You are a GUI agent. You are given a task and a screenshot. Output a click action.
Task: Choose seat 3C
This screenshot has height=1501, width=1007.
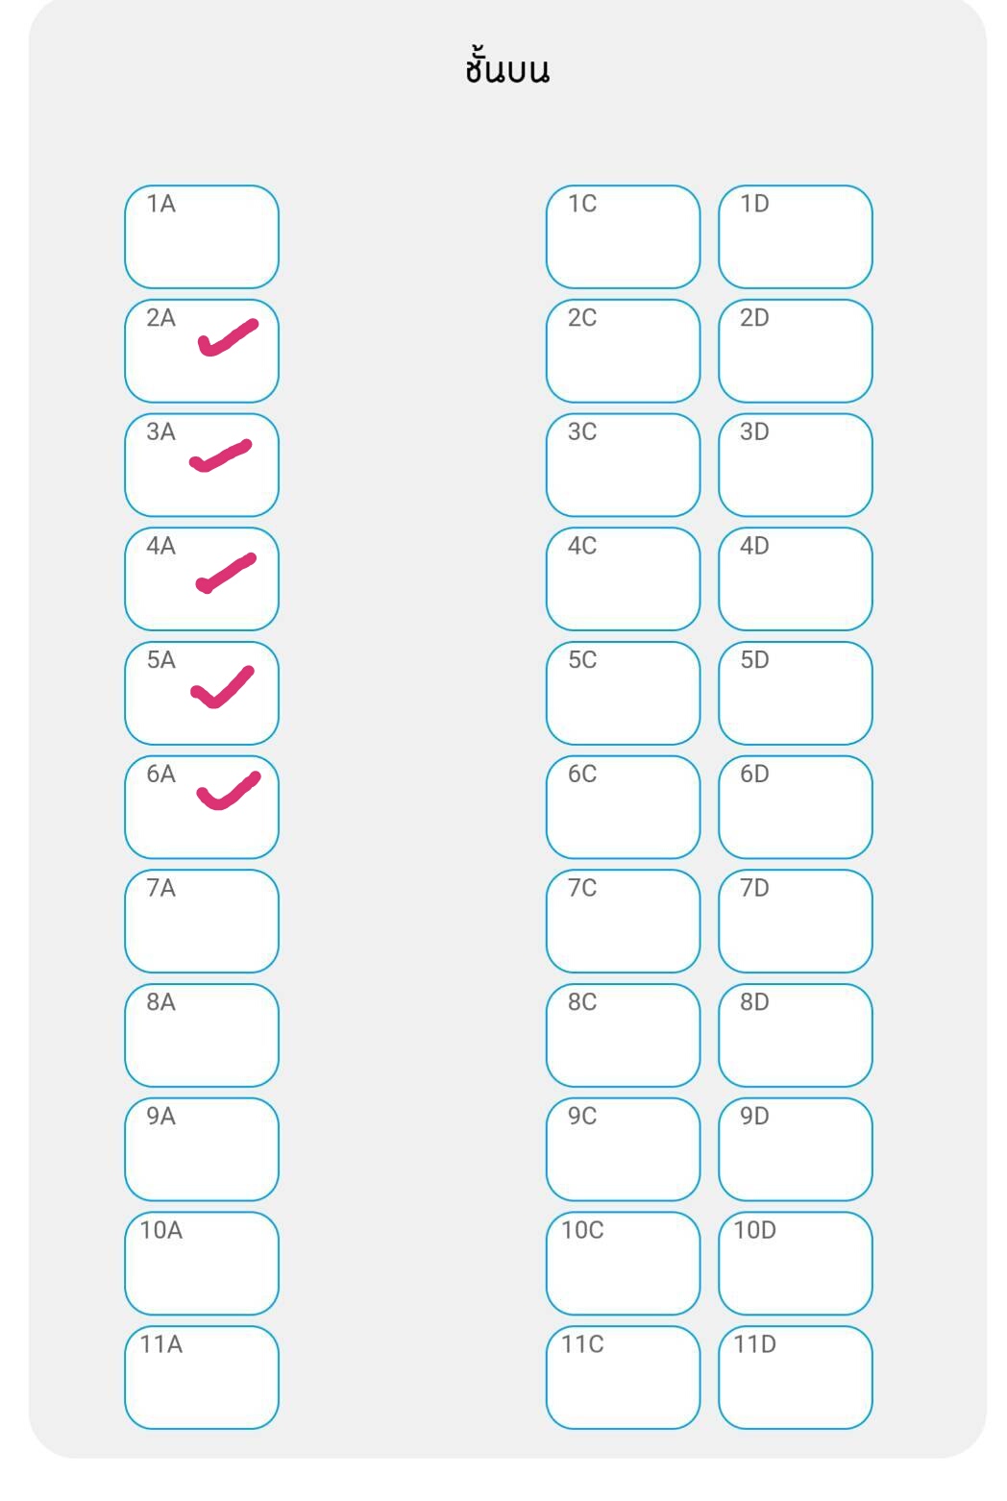[623, 465]
